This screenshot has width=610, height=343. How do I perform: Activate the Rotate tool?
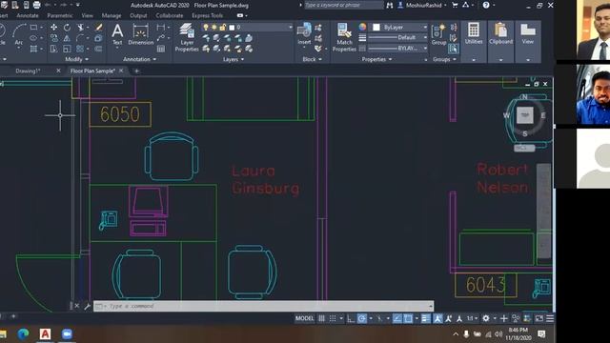pyautogui.click(x=67, y=28)
